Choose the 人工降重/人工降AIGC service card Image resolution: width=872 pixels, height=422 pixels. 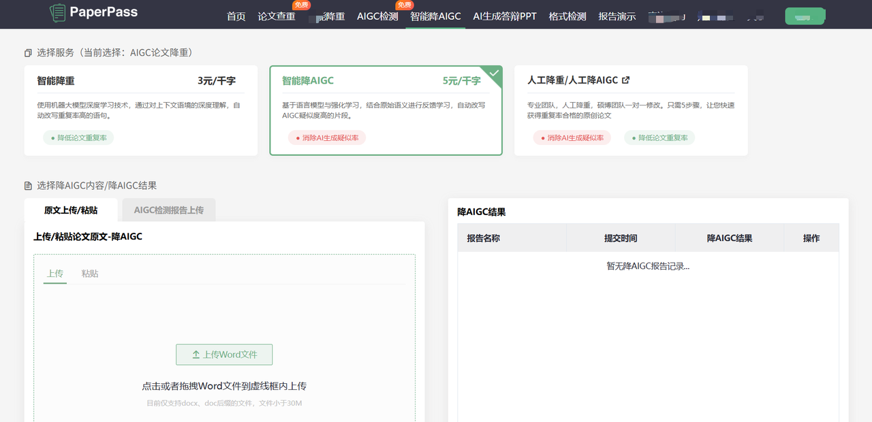click(x=631, y=110)
